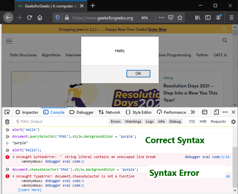Open Firefox account icon

click(x=219, y=17)
